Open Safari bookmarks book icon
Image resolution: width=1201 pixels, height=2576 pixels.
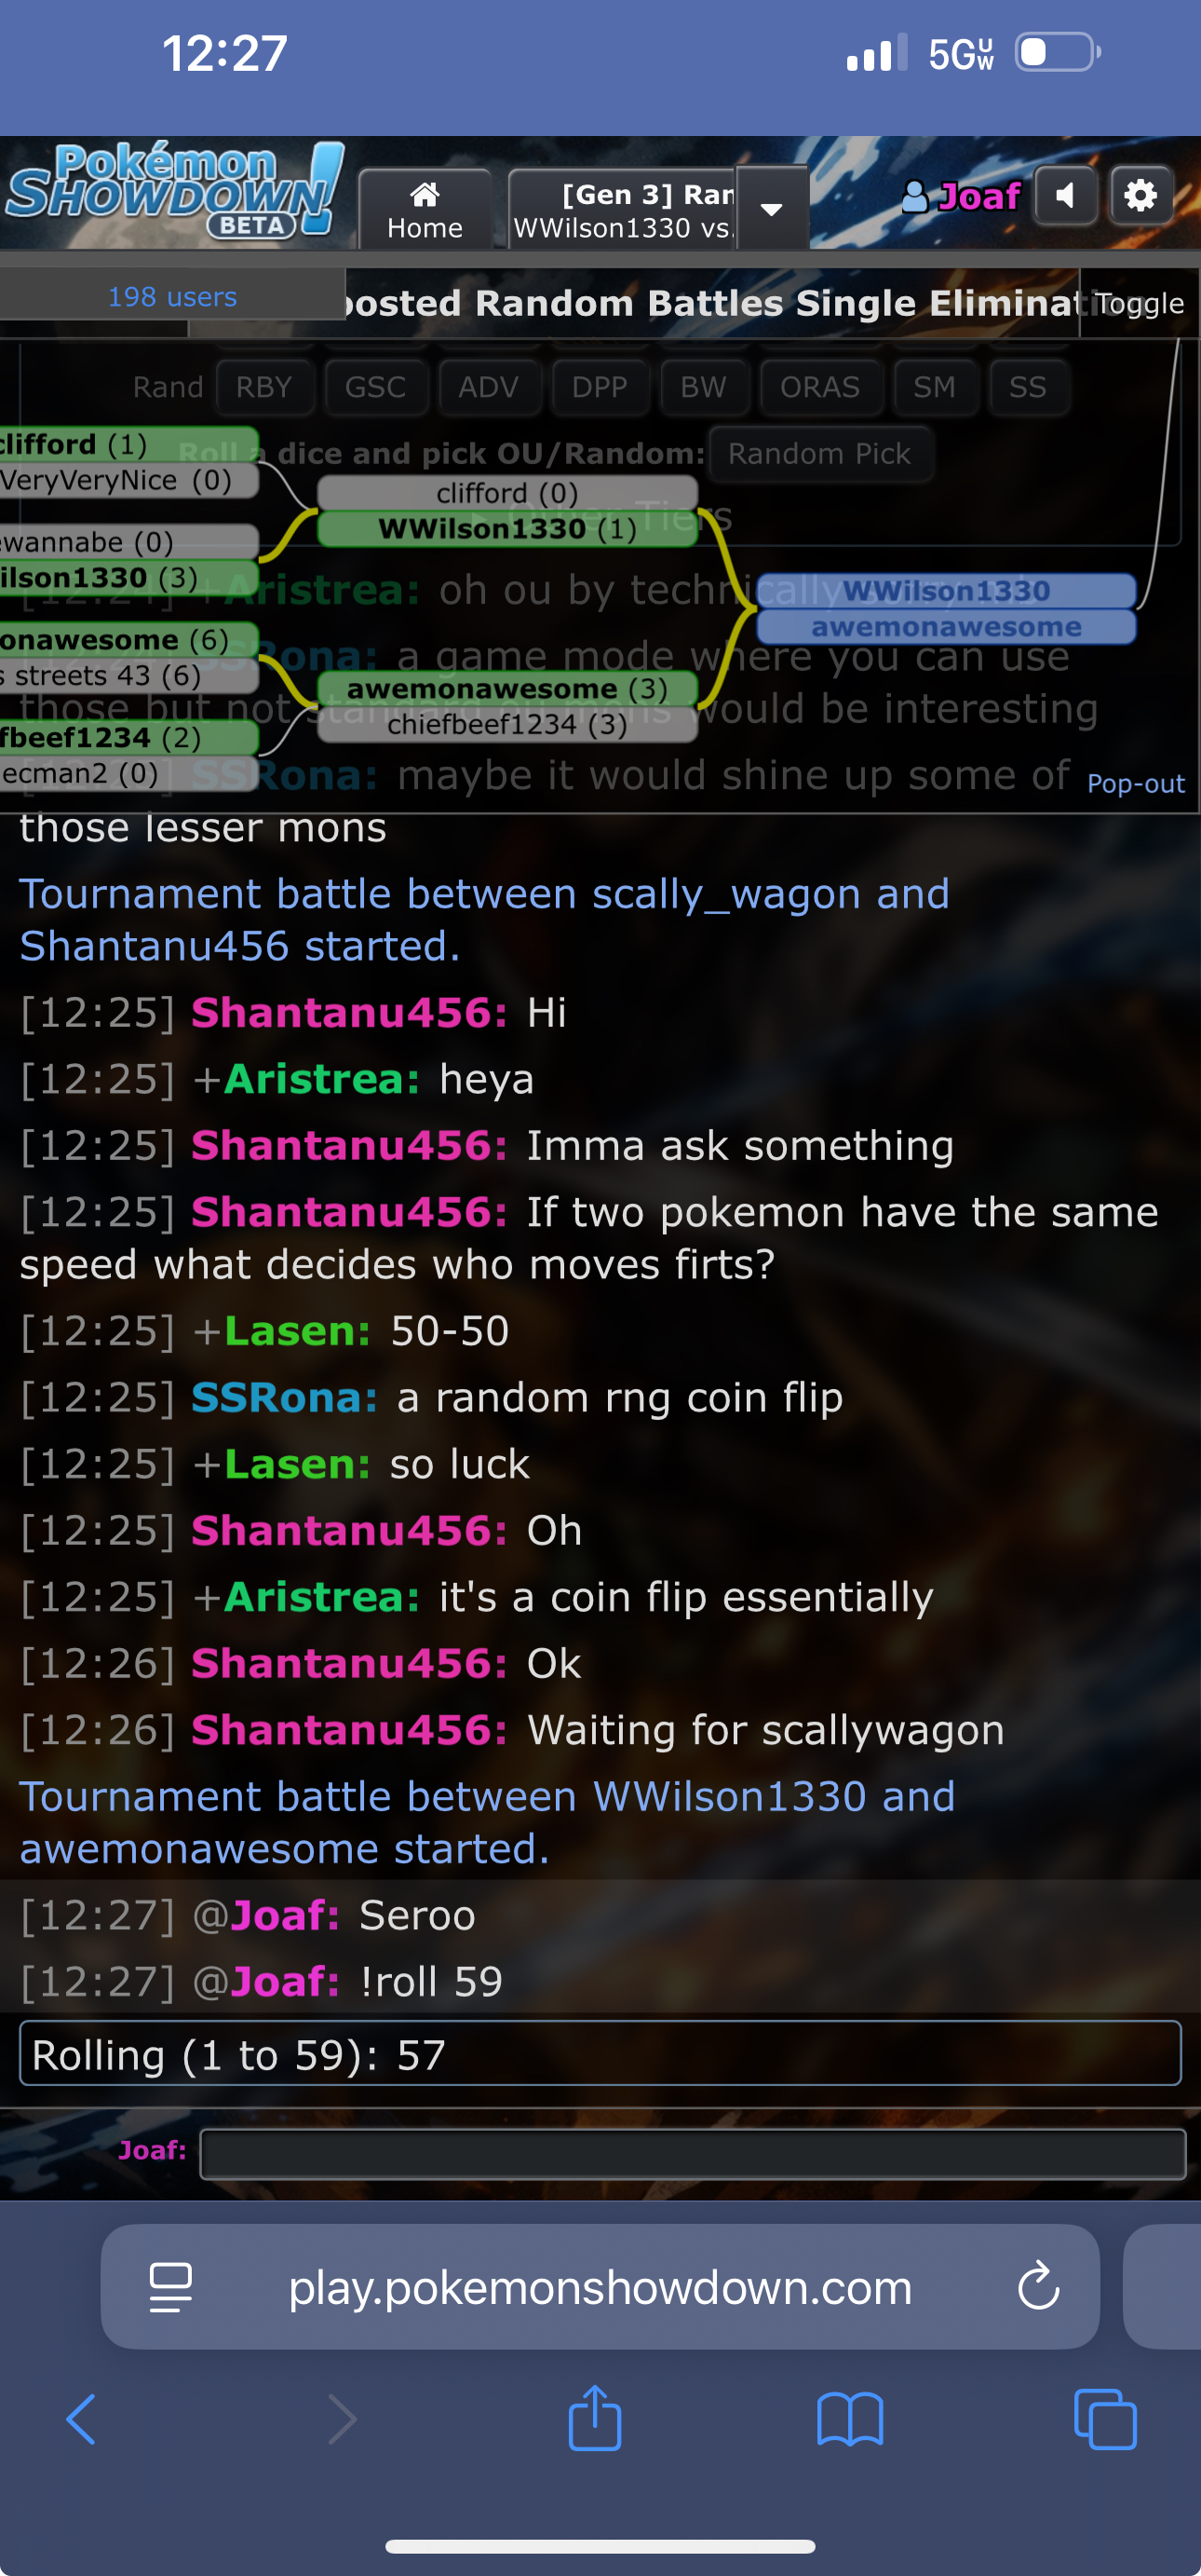coord(849,2420)
